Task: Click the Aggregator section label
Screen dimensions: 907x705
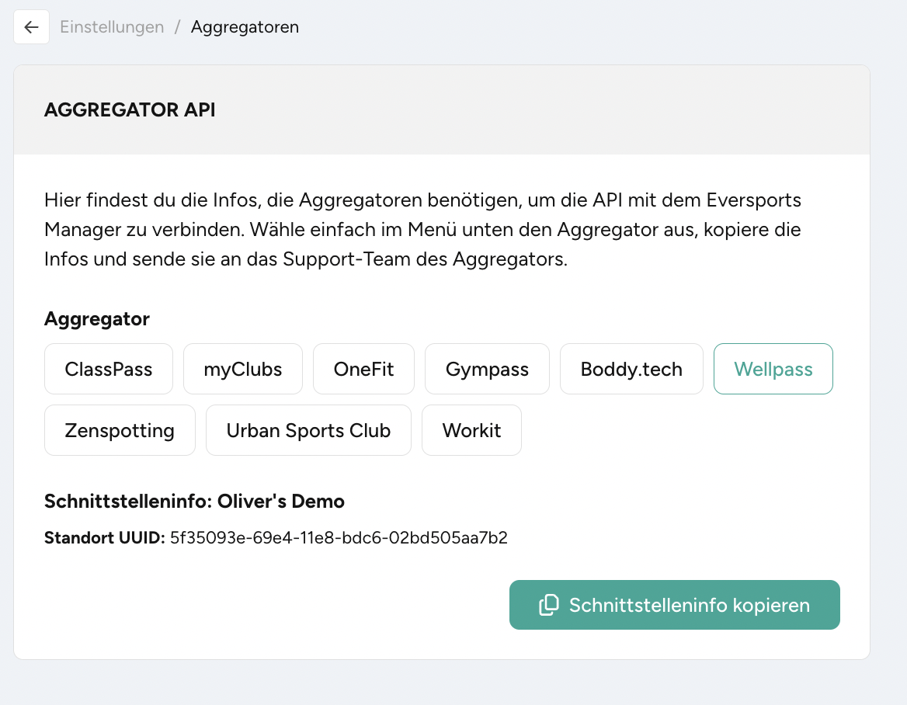Action: (97, 318)
